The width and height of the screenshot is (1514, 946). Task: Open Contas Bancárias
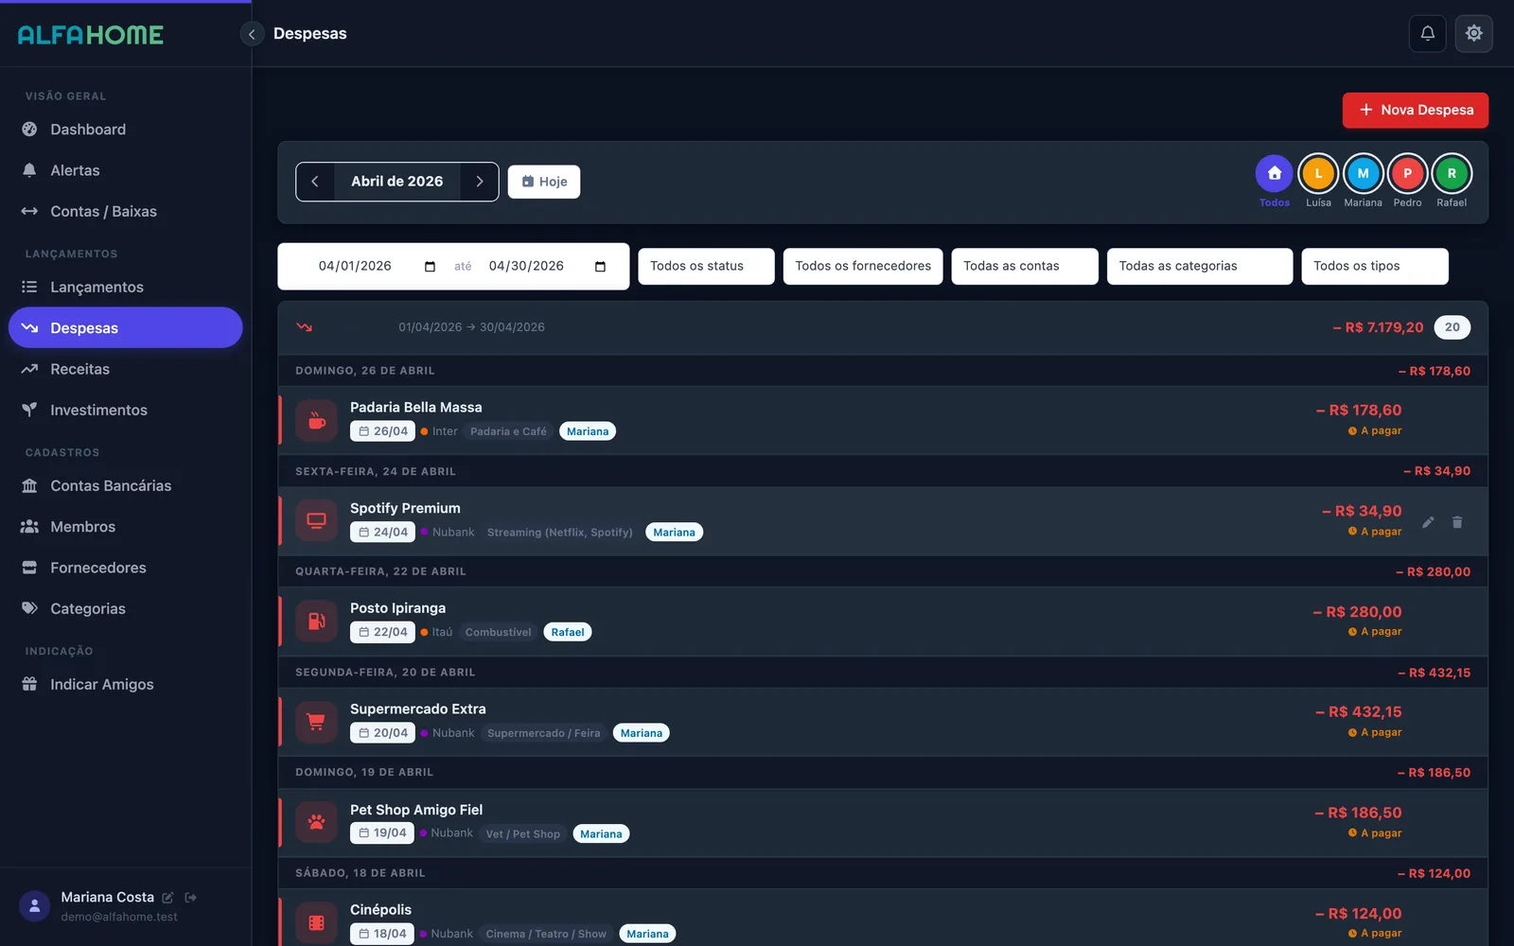click(x=126, y=485)
